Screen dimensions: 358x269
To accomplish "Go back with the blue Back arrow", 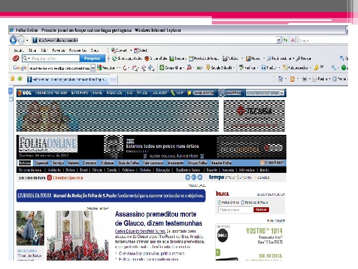I will (x=13, y=40).
